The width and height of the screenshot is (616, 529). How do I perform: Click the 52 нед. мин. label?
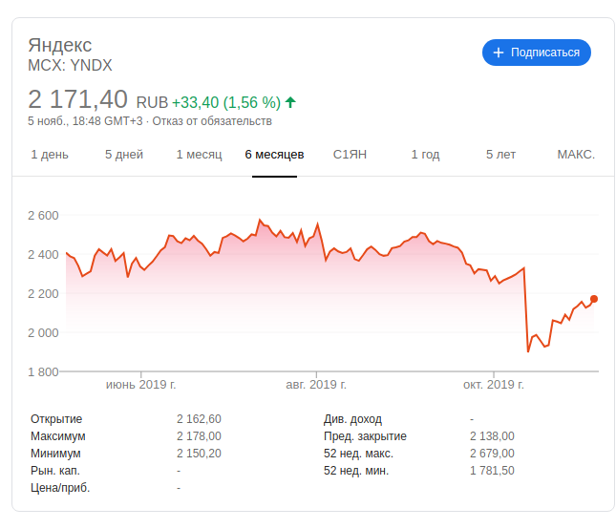356,471
